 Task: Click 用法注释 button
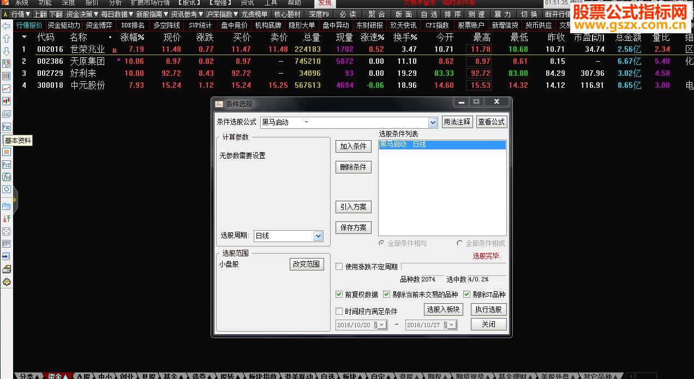457,122
